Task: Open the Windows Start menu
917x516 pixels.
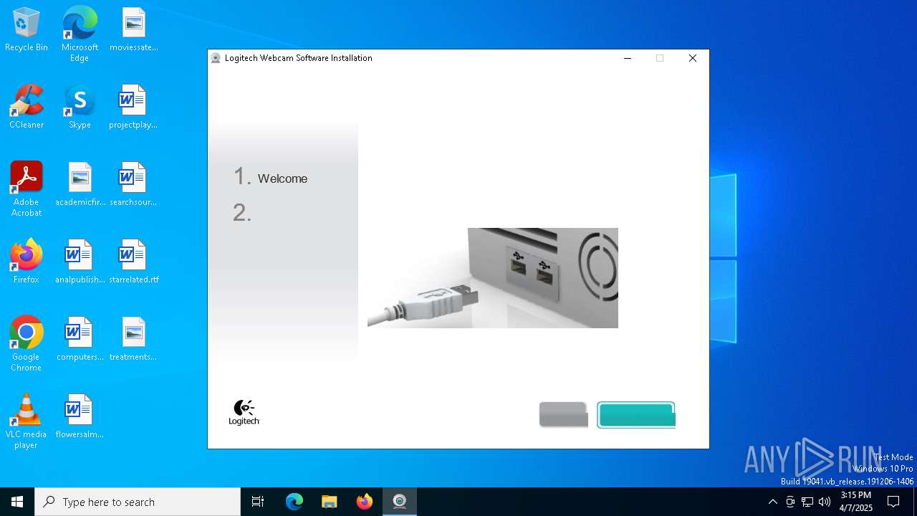Action: 17,502
